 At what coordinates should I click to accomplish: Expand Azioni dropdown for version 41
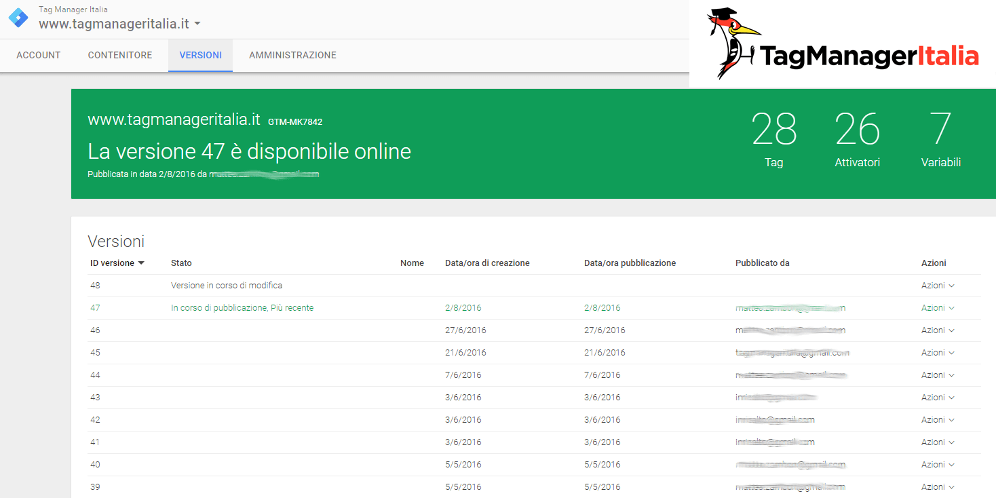tap(938, 442)
